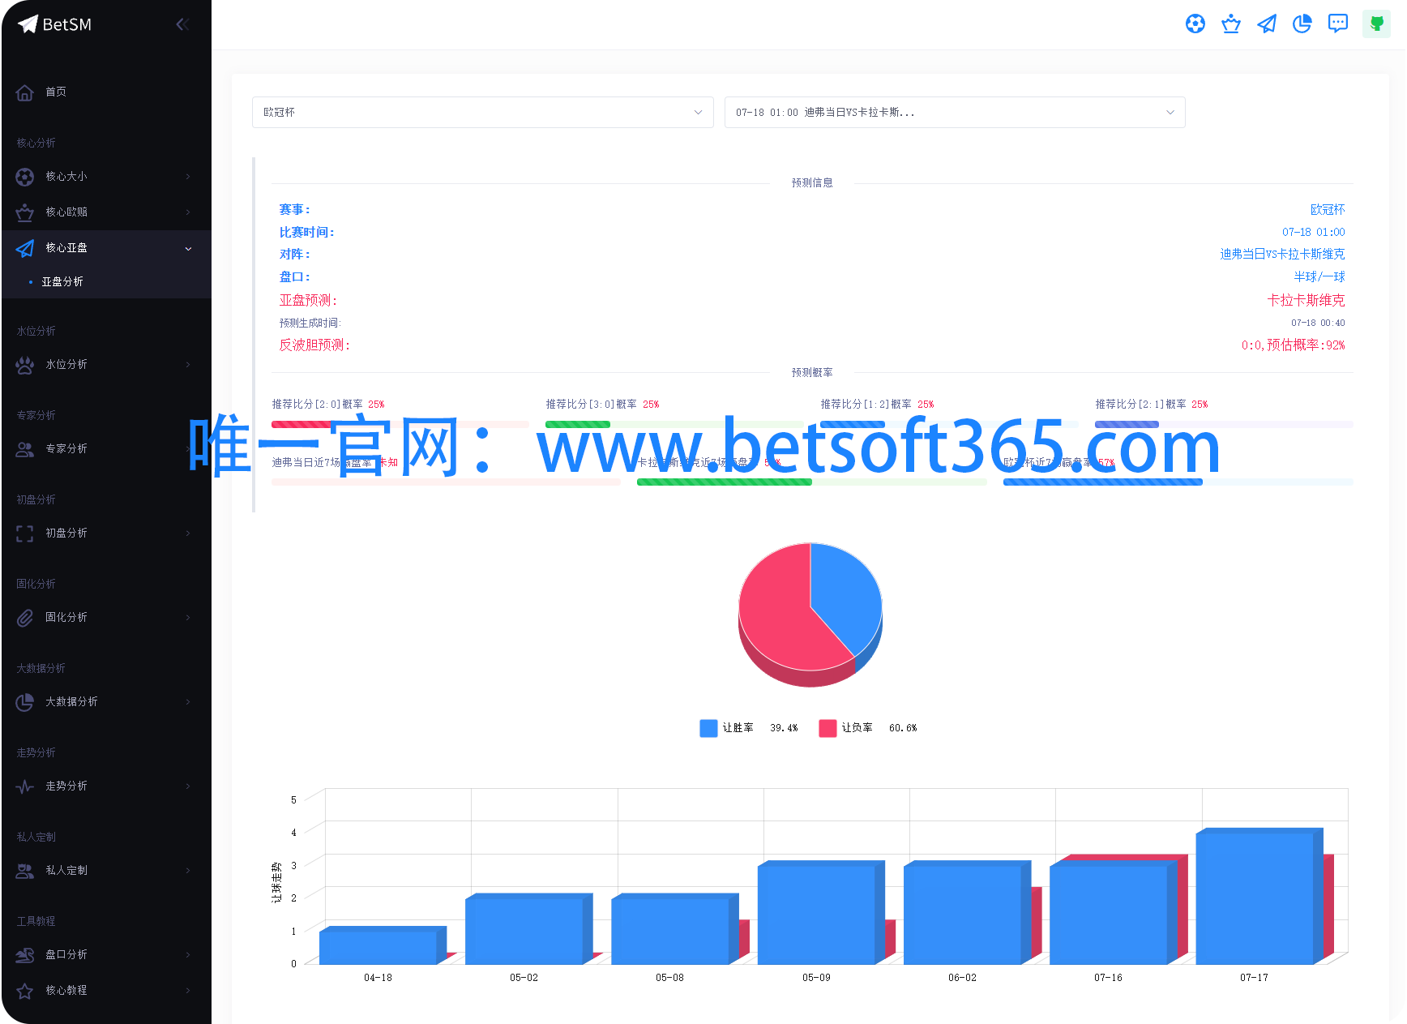Toggle the blue 让胜率 legend swatch
This screenshot has height=1024, width=1407.
coord(708,728)
